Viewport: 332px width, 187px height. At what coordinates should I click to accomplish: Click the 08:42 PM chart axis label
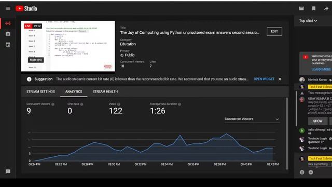click(x=273, y=164)
